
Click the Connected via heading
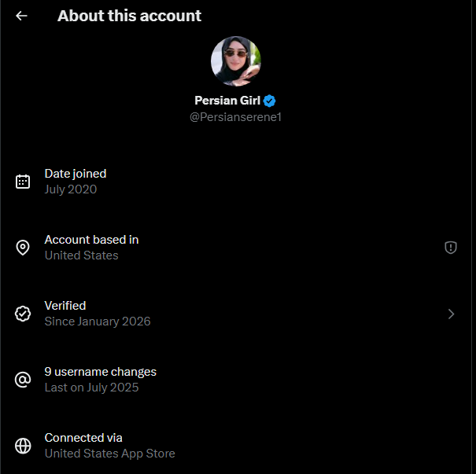tap(83, 438)
